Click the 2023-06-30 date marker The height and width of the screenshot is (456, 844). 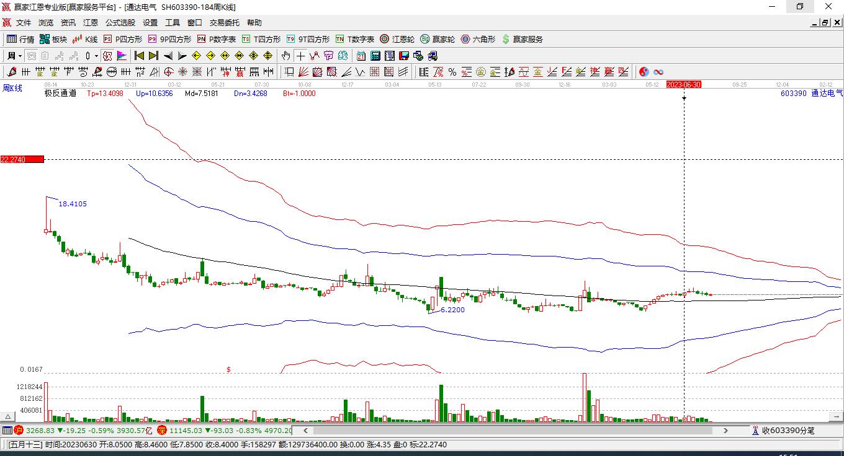pos(683,84)
